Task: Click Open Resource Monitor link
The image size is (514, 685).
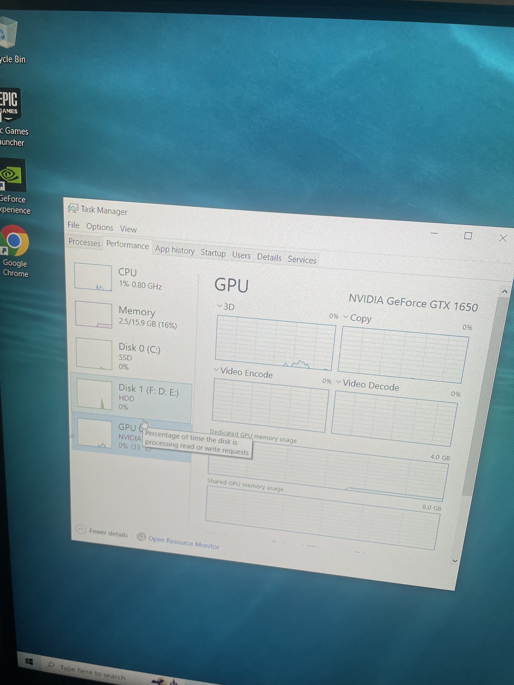Action: (x=184, y=543)
